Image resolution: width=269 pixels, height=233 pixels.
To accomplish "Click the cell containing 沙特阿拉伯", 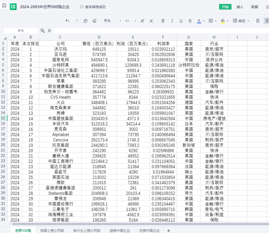I will pos(189,65).
